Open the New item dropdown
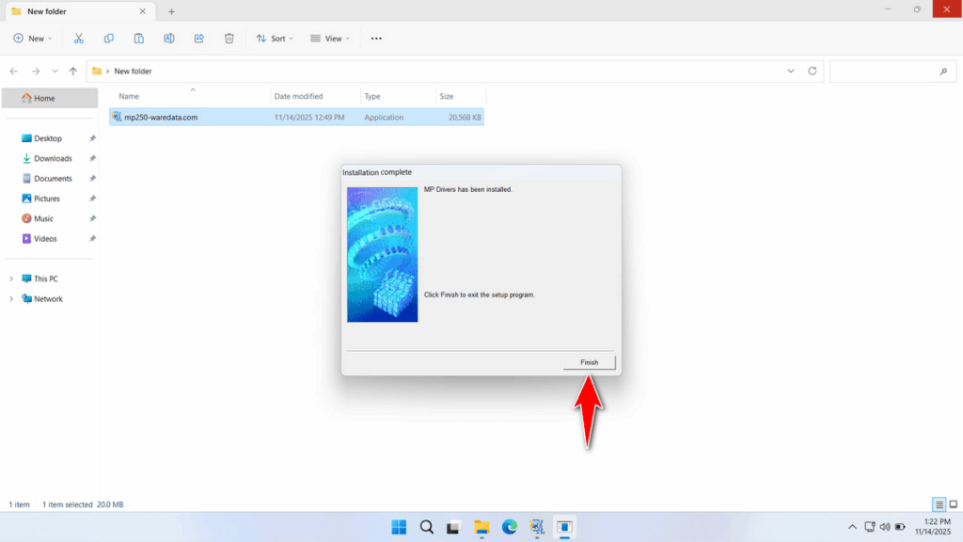963x542 pixels. point(33,39)
